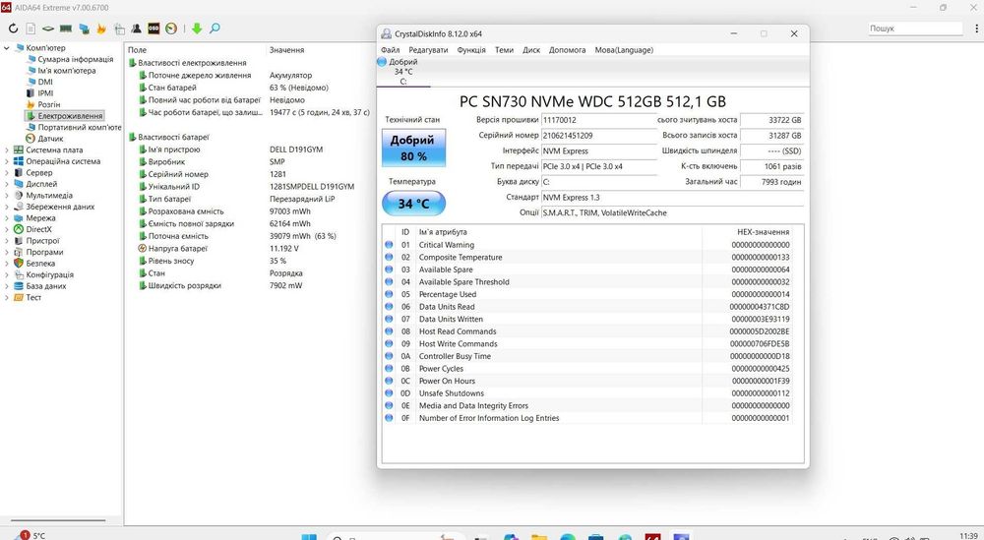
Task: Click the Значення column header
Action: pyautogui.click(x=286, y=49)
